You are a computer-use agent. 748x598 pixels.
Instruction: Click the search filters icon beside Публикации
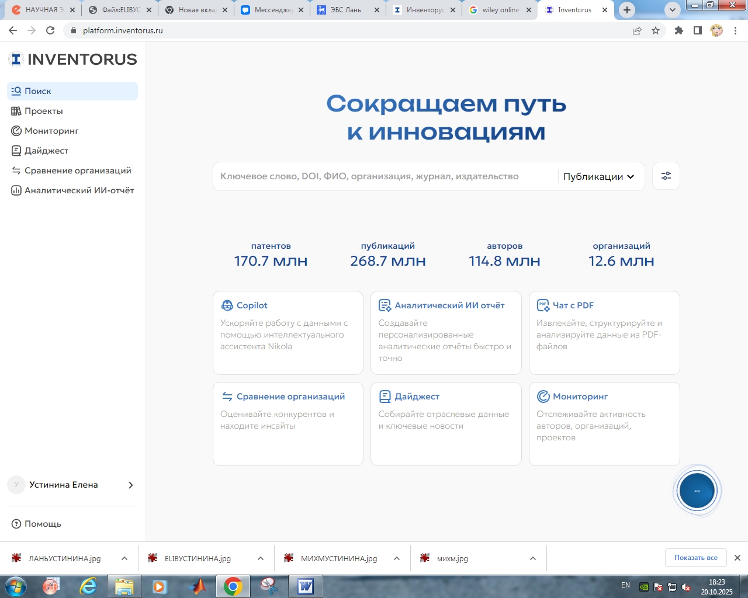(x=666, y=176)
